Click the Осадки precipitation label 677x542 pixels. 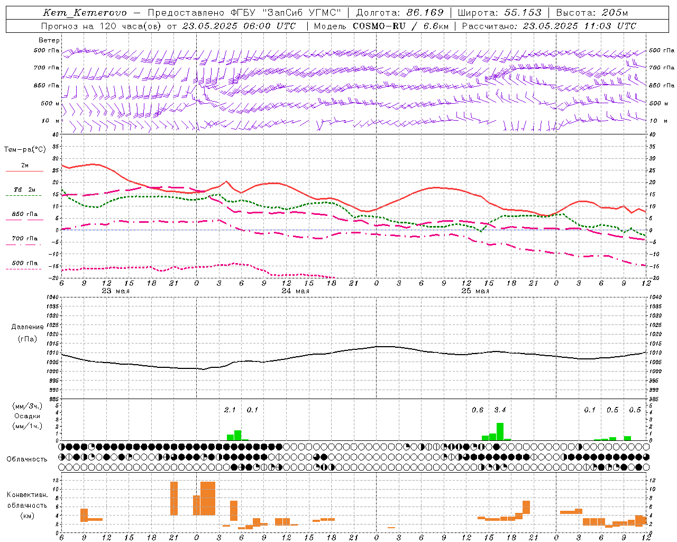[27, 416]
